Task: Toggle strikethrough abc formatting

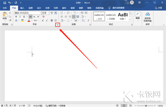Action: [30, 17]
